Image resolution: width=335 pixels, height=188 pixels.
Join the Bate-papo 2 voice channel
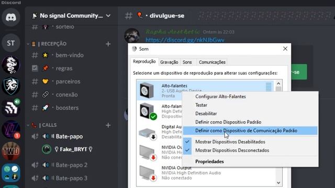point(71,165)
